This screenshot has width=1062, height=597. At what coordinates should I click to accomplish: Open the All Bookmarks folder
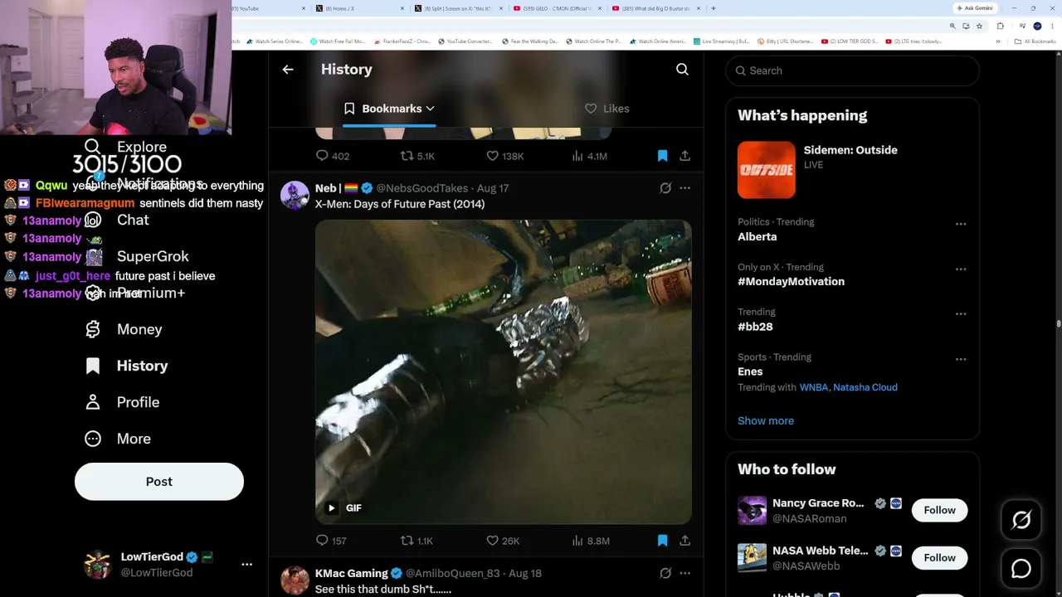coord(1035,41)
